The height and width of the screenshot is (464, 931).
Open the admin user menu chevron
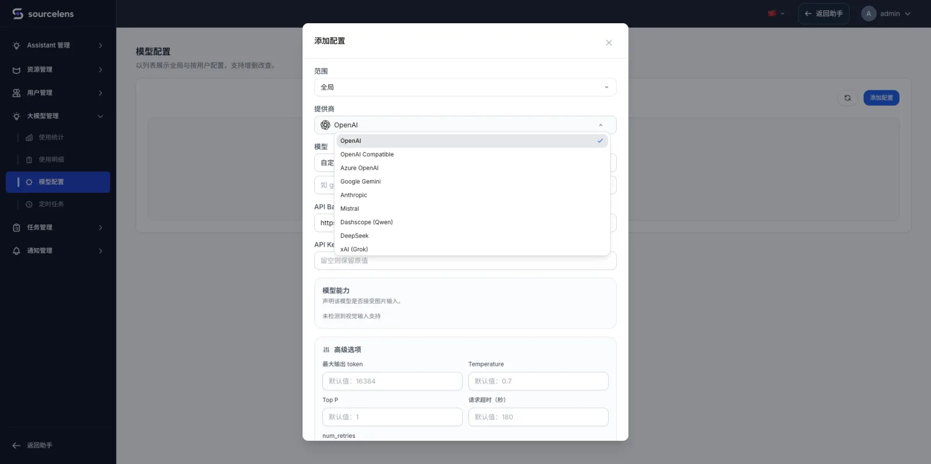point(908,13)
